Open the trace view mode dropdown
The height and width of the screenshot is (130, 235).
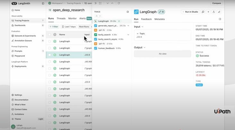click(x=98, y=16)
